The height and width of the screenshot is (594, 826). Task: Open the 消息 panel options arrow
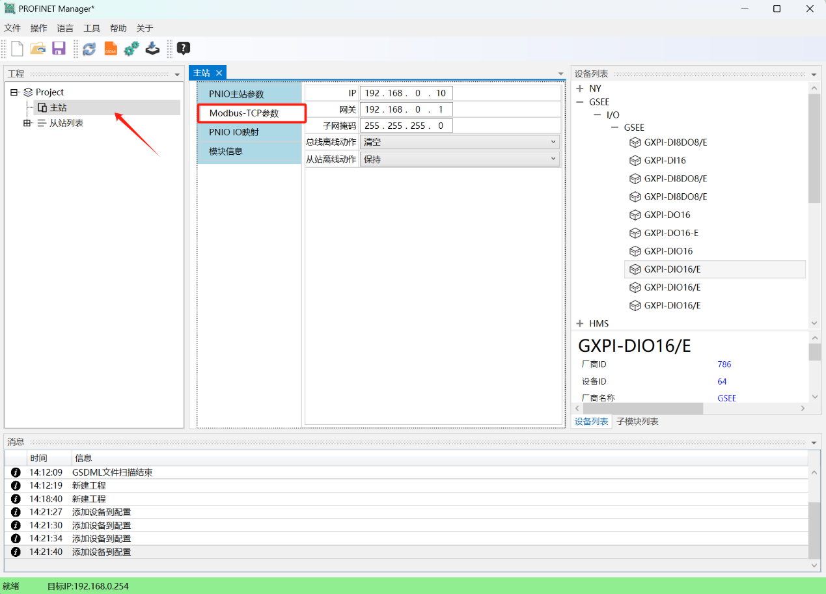pos(814,442)
